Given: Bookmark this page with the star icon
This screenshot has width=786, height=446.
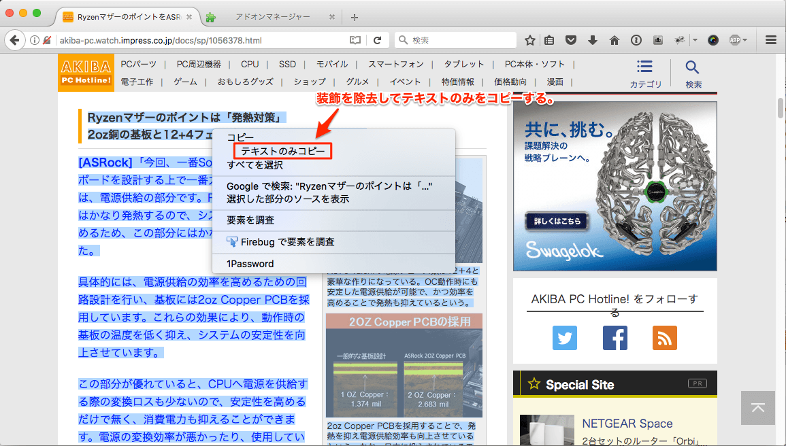Looking at the screenshot, I should coord(530,40).
